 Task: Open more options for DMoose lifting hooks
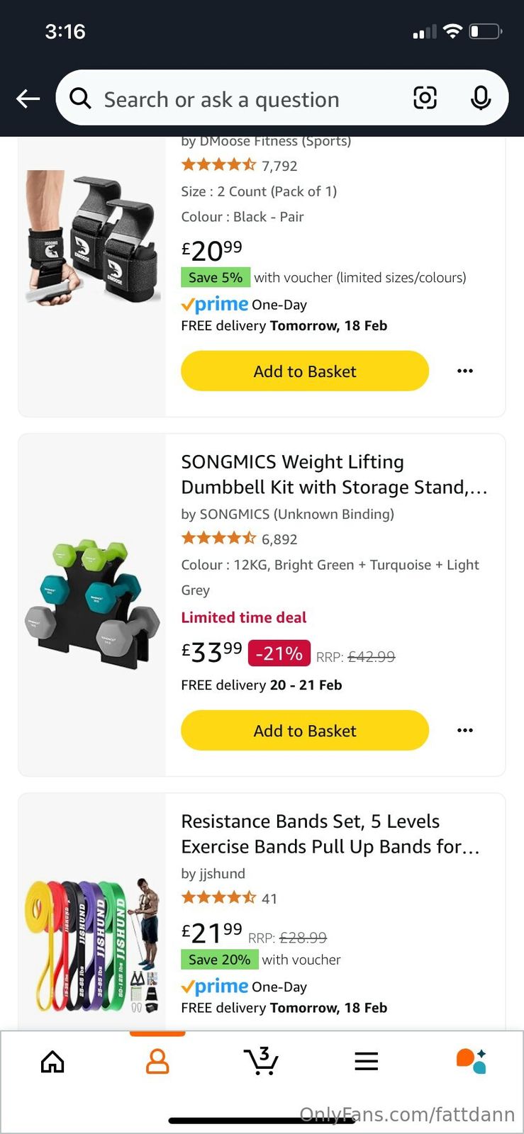click(465, 371)
